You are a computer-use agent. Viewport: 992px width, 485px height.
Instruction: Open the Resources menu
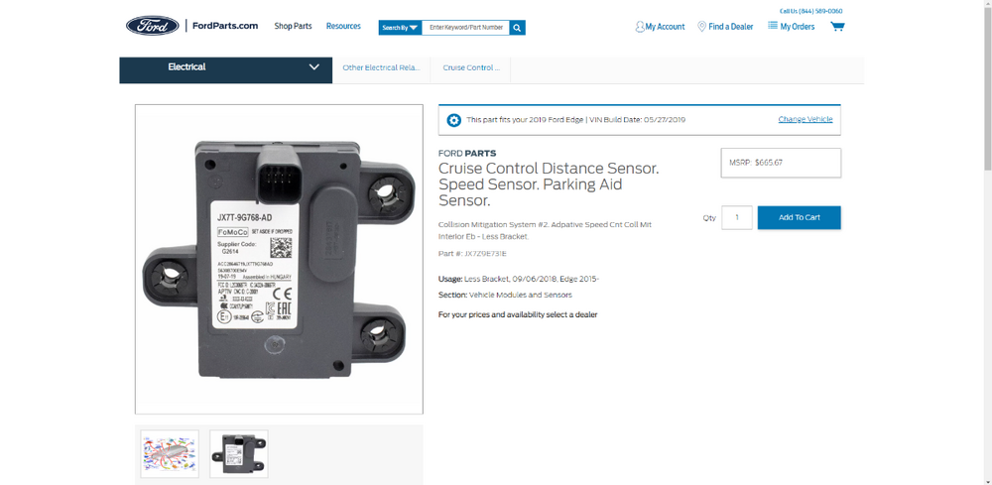[343, 27]
